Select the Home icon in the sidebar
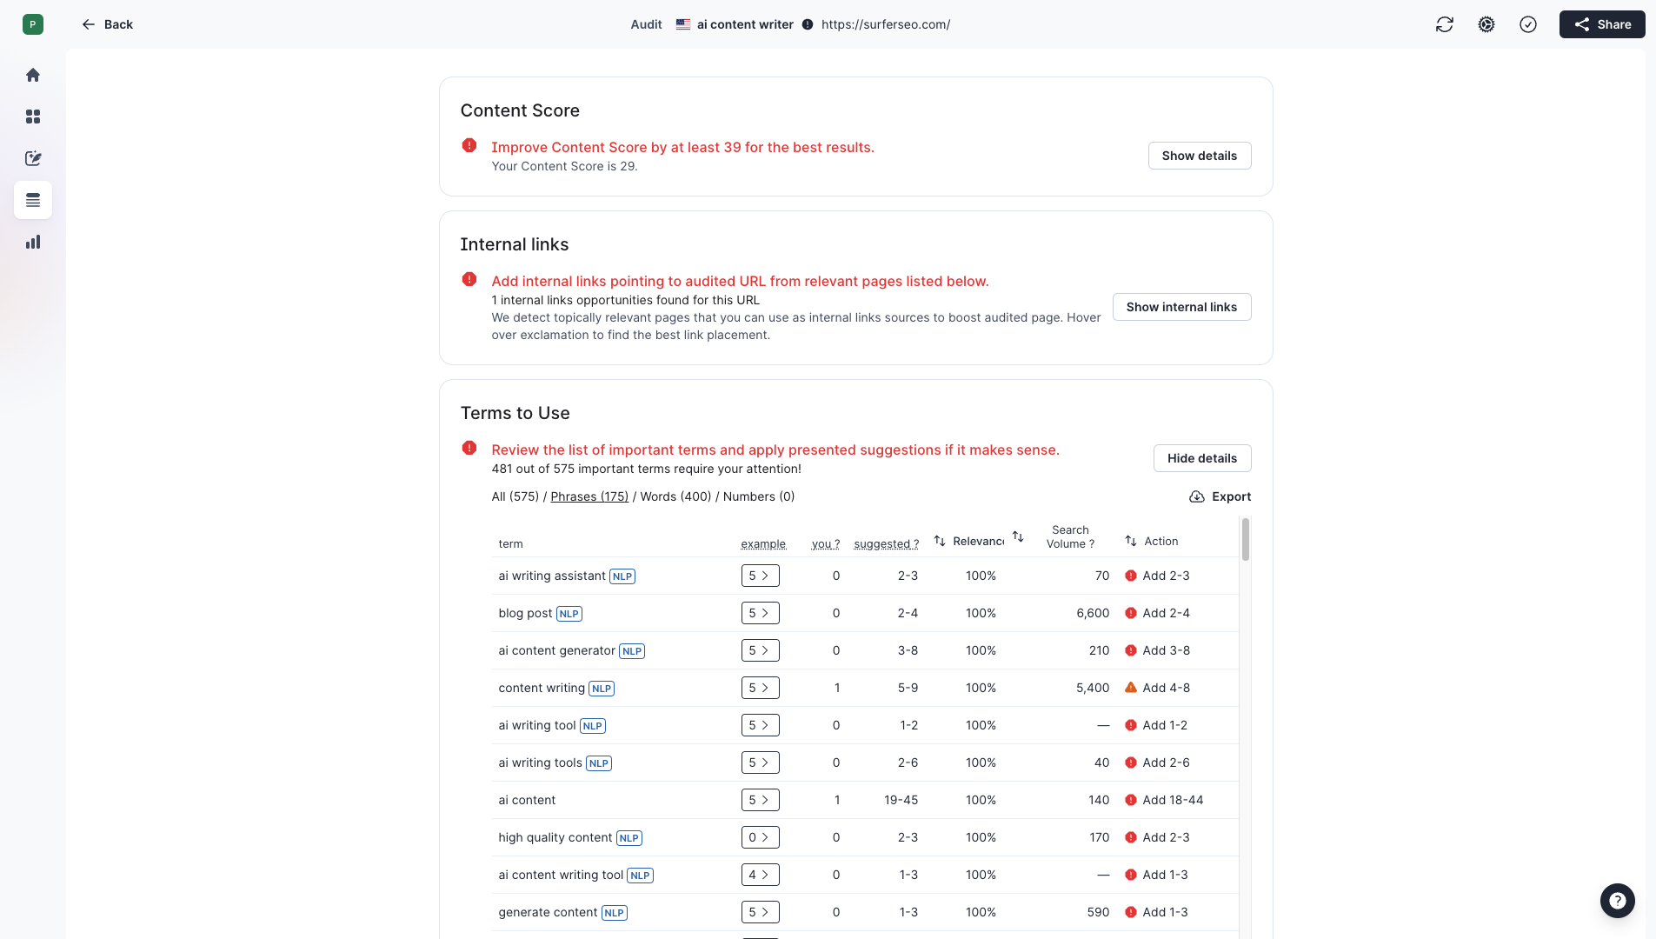Screen dimensions: 1656x939 (x=33, y=75)
